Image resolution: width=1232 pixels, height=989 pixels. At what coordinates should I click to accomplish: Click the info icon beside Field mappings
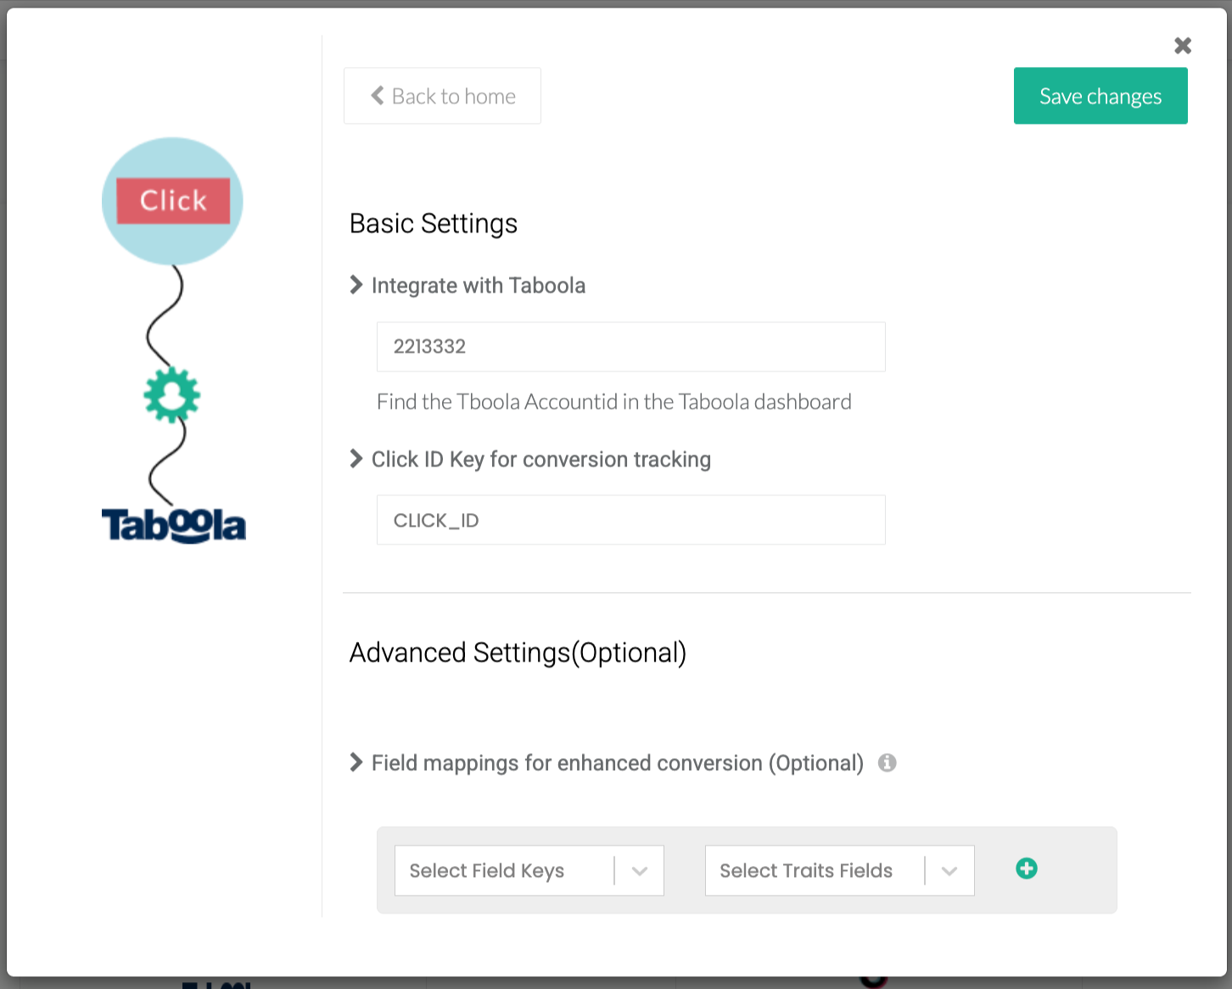(888, 763)
